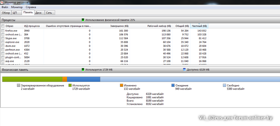Click the green Используется legend swatch
This screenshot has width=280, height=126.
(x=70, y=85)
